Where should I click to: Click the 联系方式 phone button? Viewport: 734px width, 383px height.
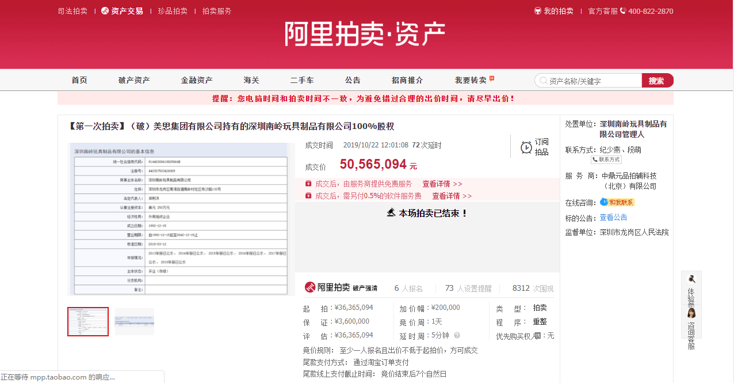(606, 160)
